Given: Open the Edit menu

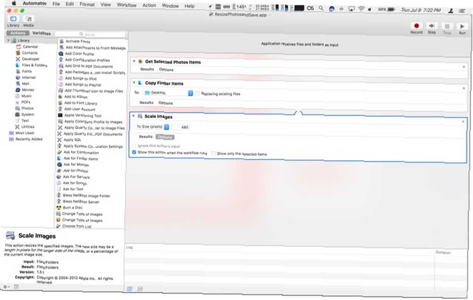Looking at the screenshot, I should (70, 4).
